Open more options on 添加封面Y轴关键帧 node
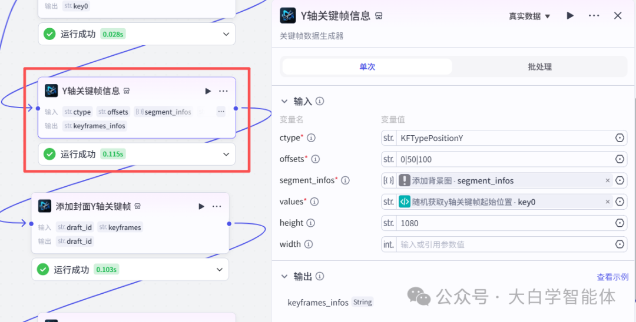636x322 pixels. pyautogui.click(x=217, y=206)
